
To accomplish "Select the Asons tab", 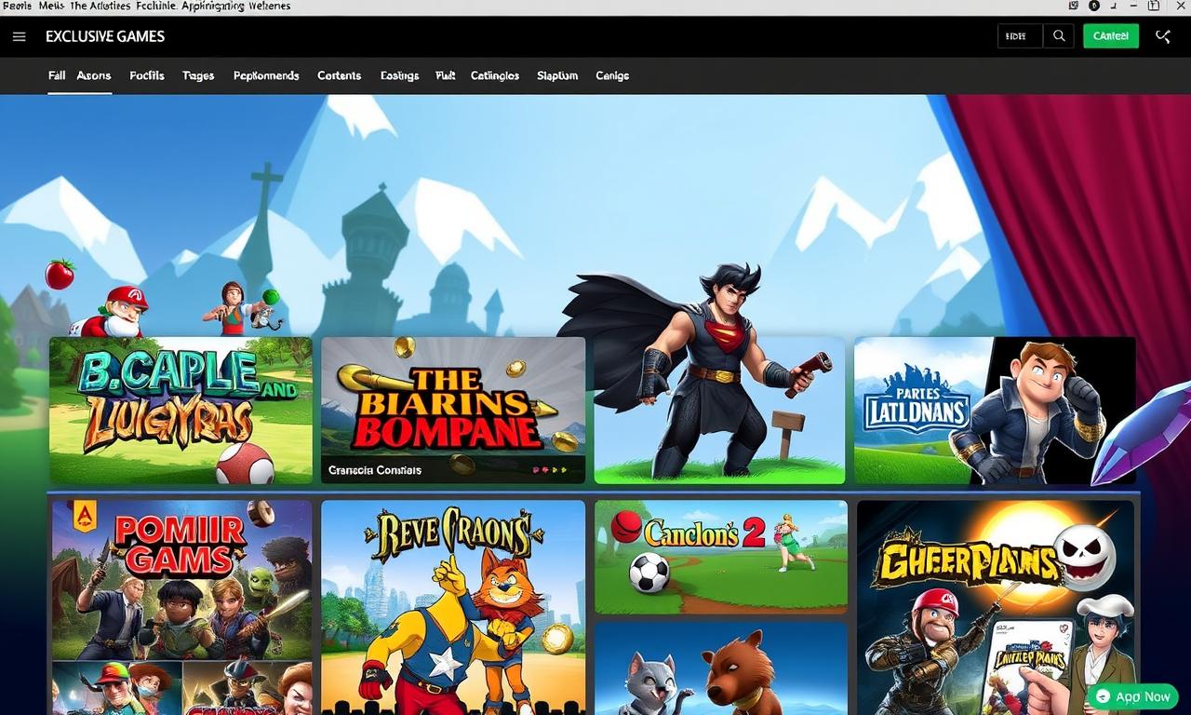I will tap(94, 75).
